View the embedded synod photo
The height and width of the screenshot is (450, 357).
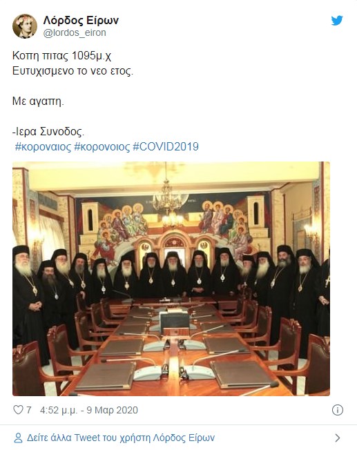171,279
